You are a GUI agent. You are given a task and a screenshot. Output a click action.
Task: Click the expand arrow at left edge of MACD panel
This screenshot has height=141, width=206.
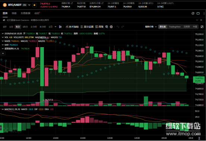click(1, 128)
